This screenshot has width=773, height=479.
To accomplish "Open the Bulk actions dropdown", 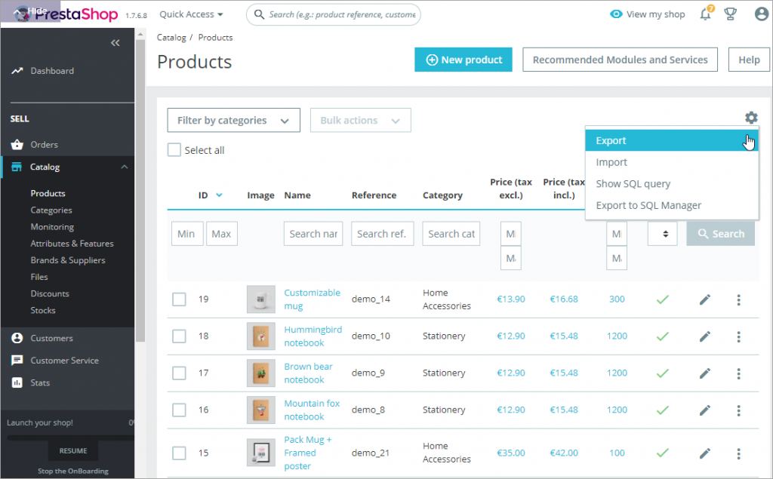I will coord(360,120).
